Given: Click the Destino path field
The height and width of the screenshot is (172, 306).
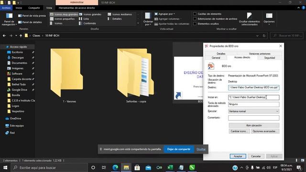Looking at the screenshot, I should click(253, 87).
